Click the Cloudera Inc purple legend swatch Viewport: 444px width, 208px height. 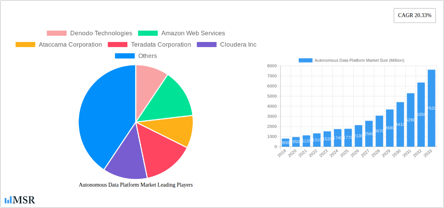coord(206,45)
